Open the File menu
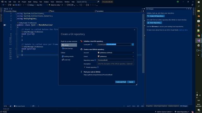The width and height of the screenshot is (202, 113). (x=6, y=2)
